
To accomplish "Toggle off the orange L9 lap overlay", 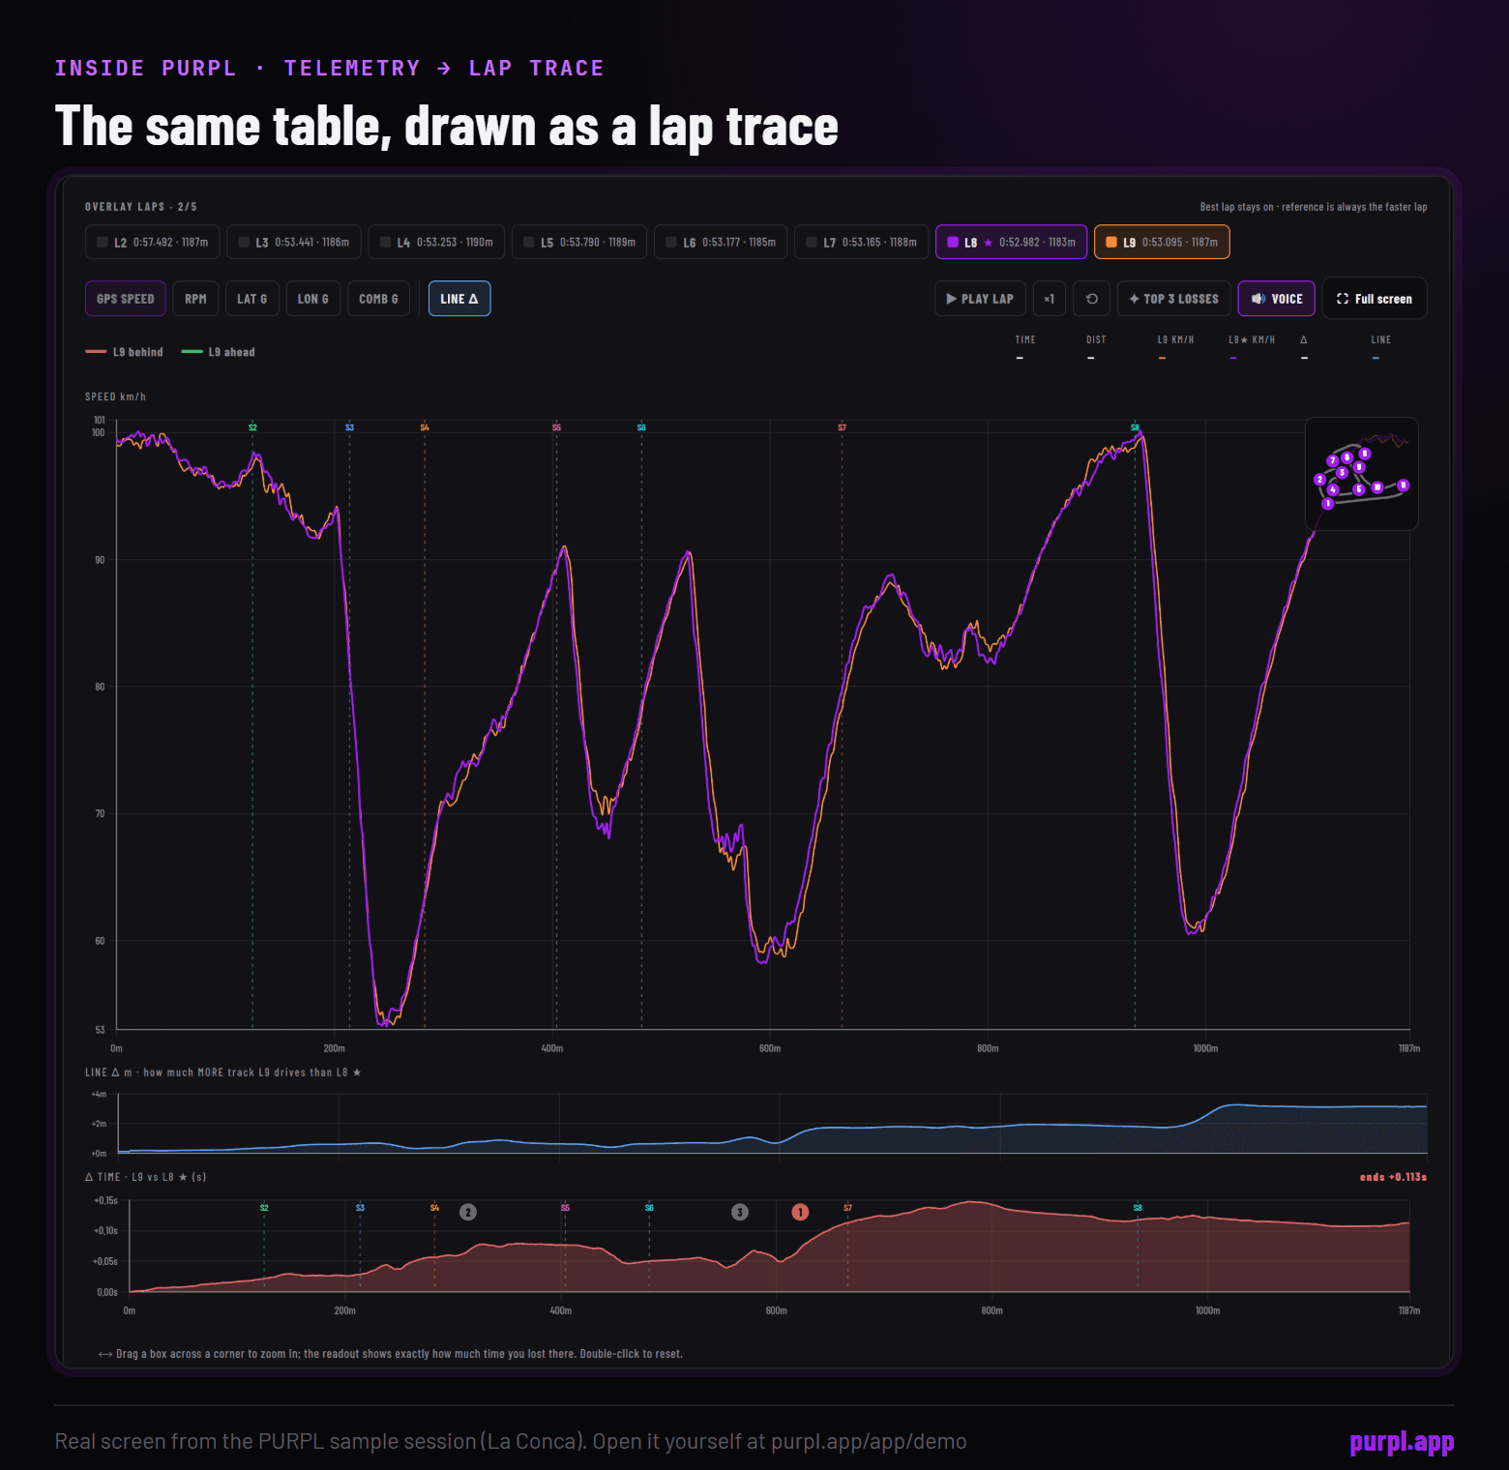I will tap(1162, 242).
